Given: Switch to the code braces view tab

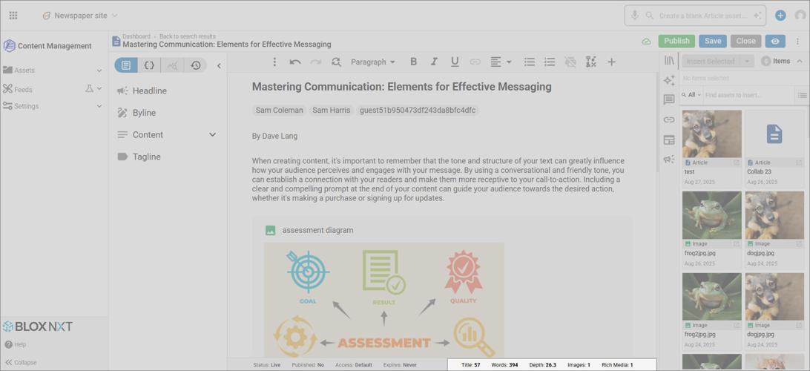Looking at the screenshot, I should pyautogui.click(x=149, y=65).
